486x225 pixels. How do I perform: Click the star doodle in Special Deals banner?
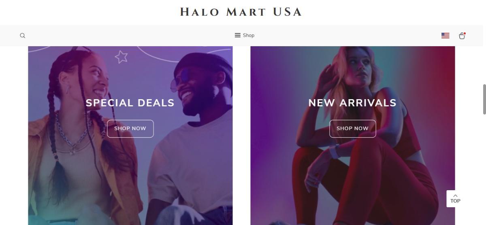pos(121,57)
